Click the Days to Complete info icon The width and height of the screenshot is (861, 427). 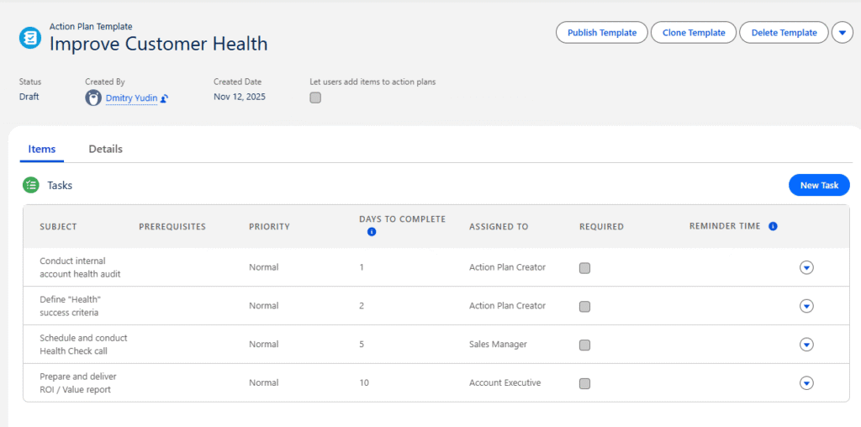tap(372, 232)
